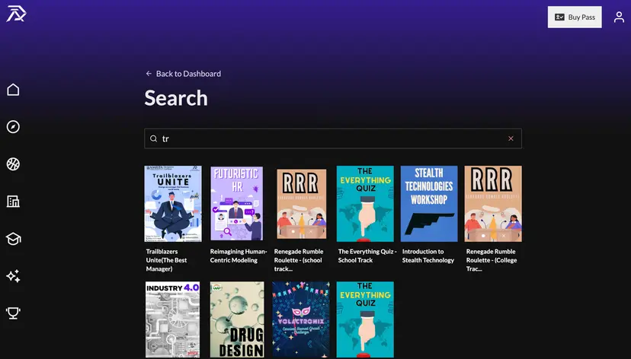Viewport: 631px width, 359px height.
Task: Click 'Renegade Rumble Roulette - (school track...' title
Action: tap(299, 260)
